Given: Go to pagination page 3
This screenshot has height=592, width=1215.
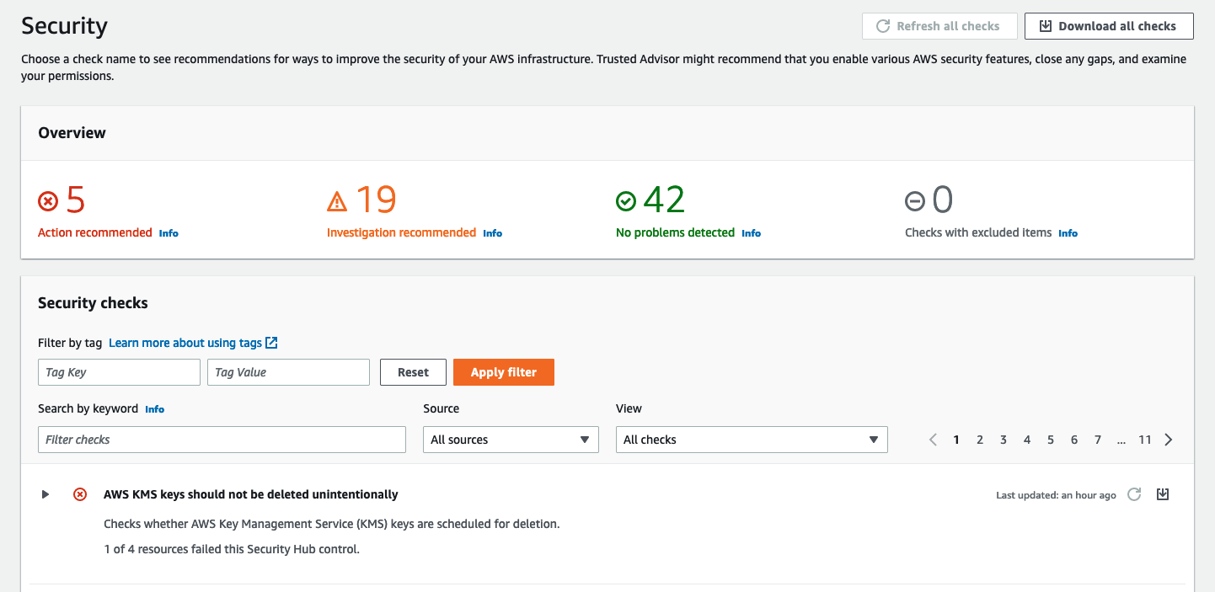Looking at the screenshot, I should [1004, 440].
